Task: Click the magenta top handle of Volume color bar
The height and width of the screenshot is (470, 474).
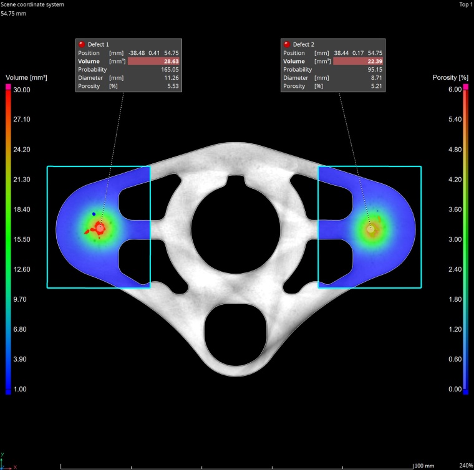Action: point(8,87)
